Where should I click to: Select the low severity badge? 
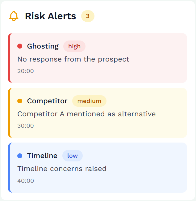(x=73, y=156)
